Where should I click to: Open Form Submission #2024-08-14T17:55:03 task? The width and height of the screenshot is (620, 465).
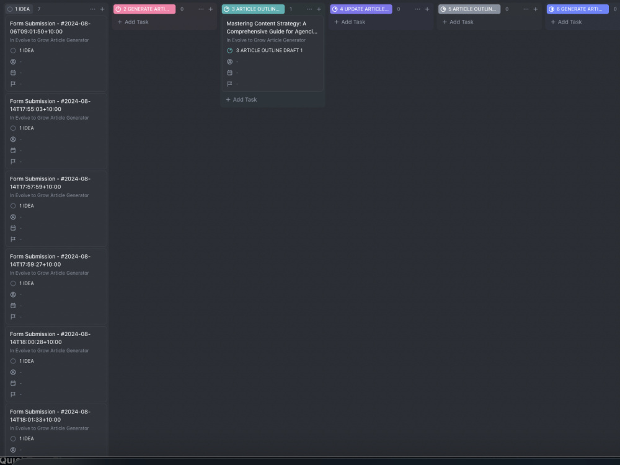(x=50, y=105)
